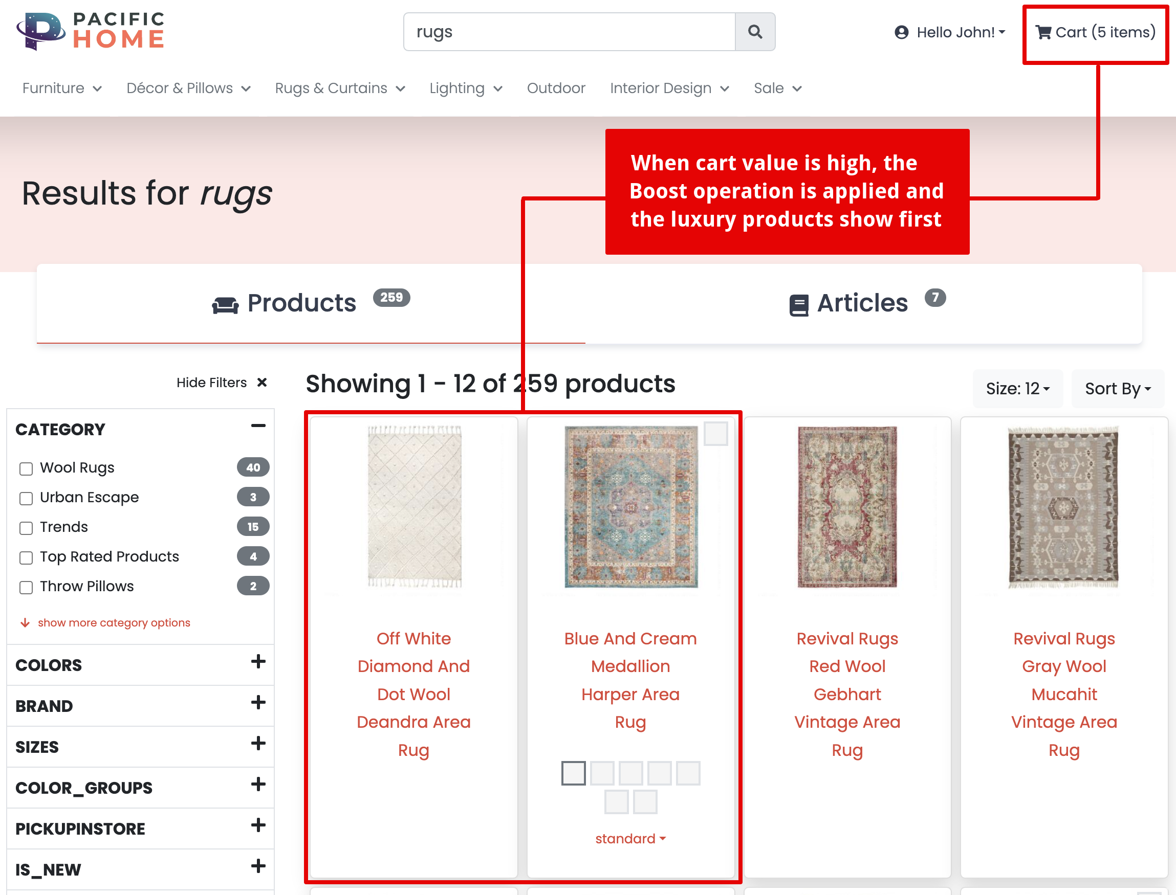Viewport: 1176px width, 895px height.
Task: Click show more category options link
Action: pyautogui.click(x=114, y=622)
